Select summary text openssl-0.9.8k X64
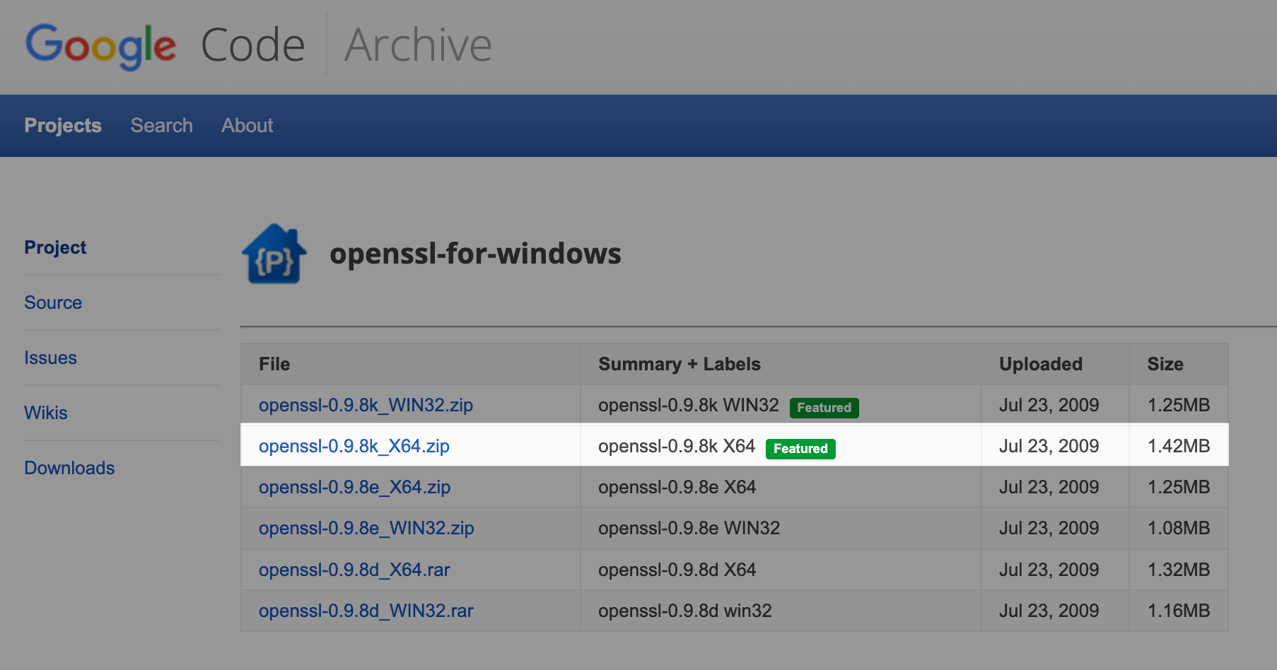 [677, 446]
